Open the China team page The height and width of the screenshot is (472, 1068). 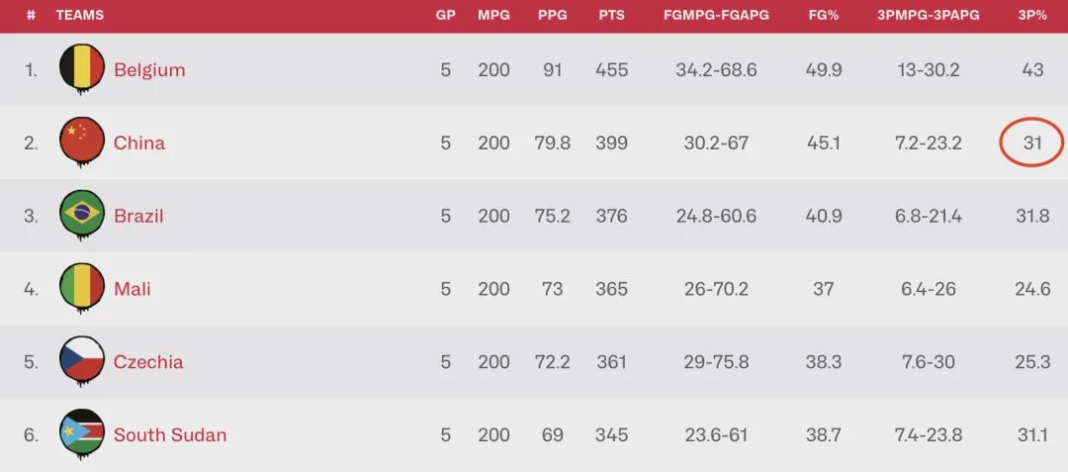pyautogui.click(x=139, y=143)
